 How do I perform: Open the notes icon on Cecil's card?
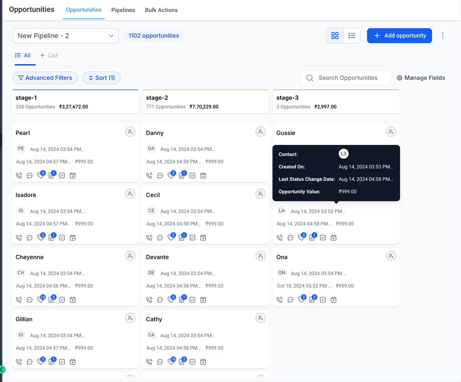pos(181,238)
